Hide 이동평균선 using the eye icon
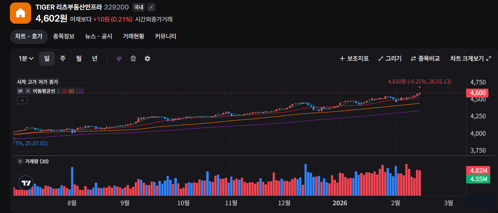 click(x=21, y=91)
